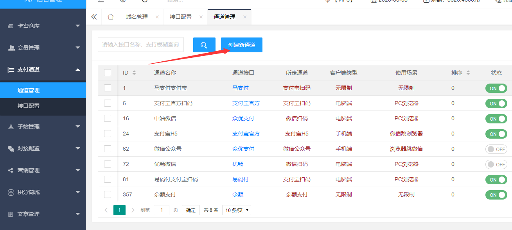Turn off status switch for 支付宝官方扫码
The width and height of the screenshot is (512, 230).
(x=496, y=103)
